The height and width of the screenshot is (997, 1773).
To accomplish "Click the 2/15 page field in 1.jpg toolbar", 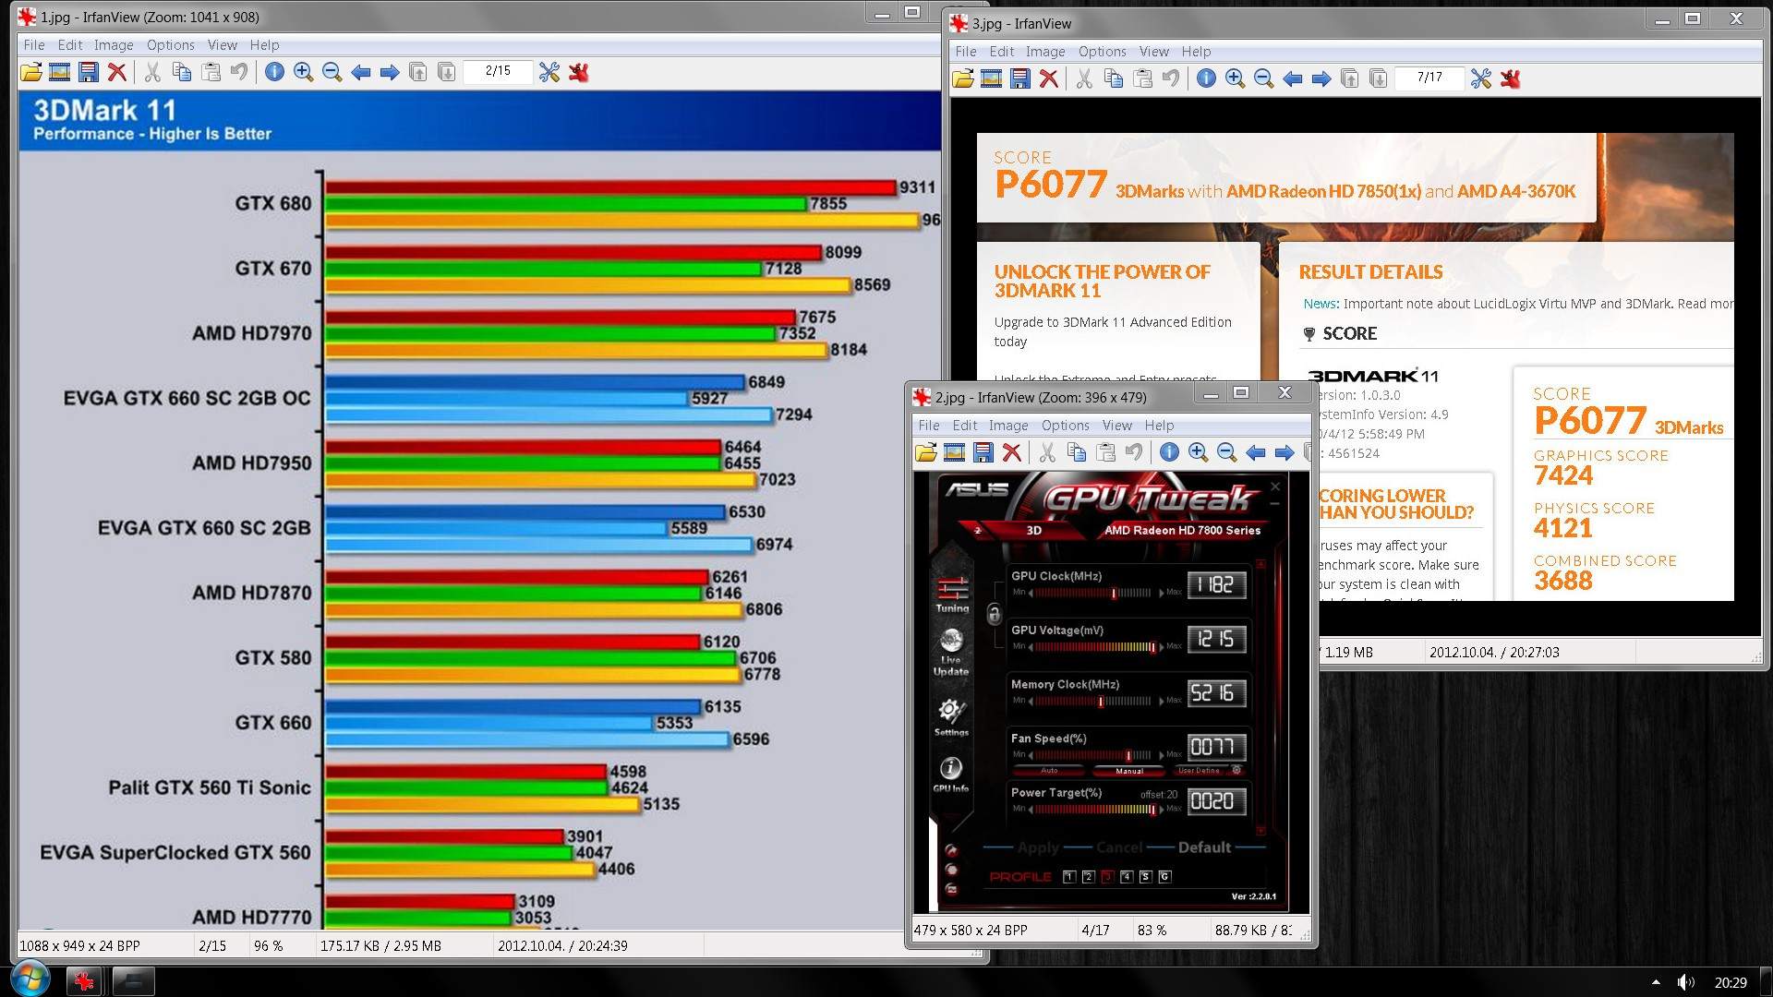I will [498, 71].
